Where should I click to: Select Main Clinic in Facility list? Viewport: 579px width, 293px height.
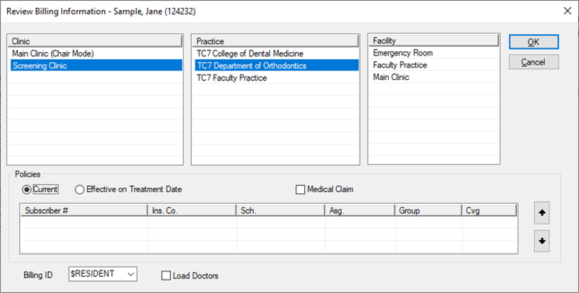pos(391,76)
